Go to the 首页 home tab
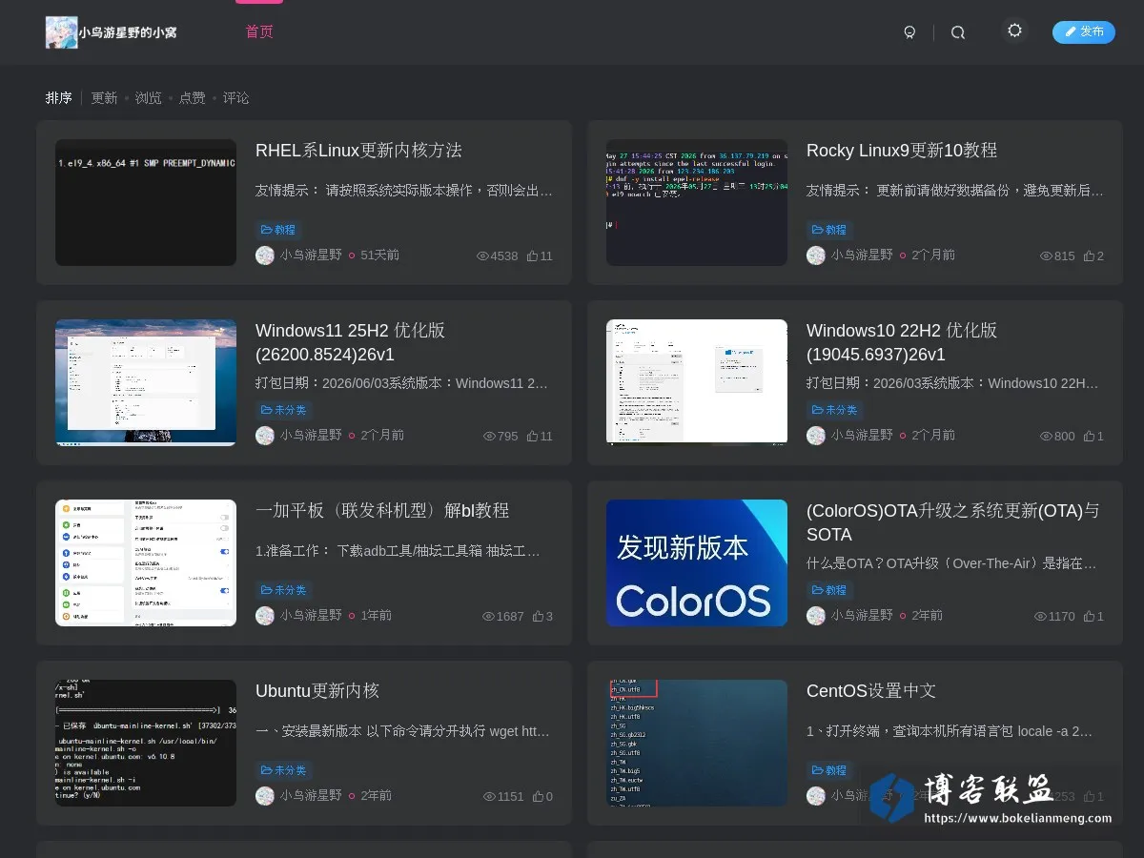The width and height of the screenshot is (1144, 858). [x=259, y=31]
